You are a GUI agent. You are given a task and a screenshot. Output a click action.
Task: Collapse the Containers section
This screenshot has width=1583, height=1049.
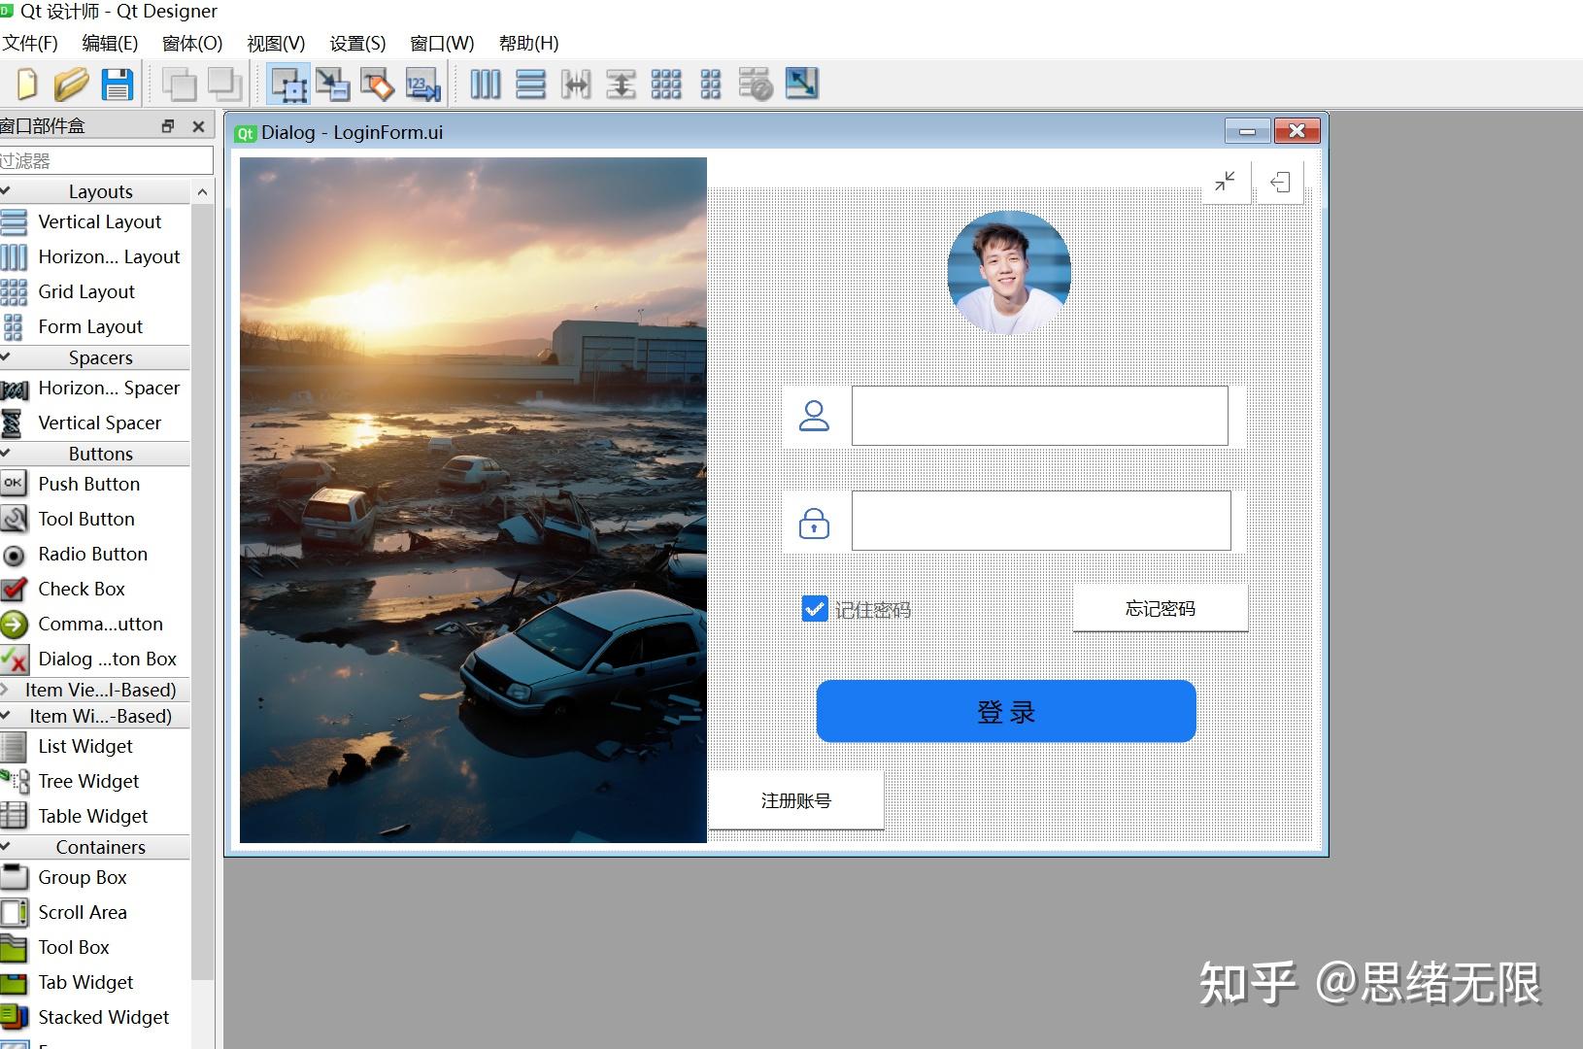(x=99, y=846)
